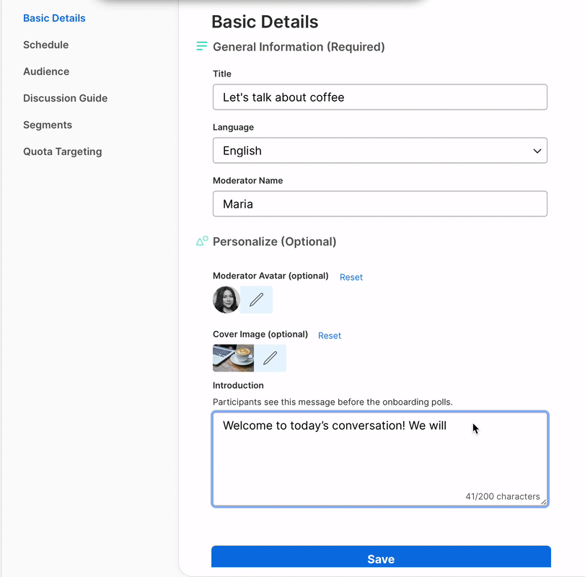Open the Language dropdown showing English
This screenshot has height=577, width=585.
coord(380,151)
